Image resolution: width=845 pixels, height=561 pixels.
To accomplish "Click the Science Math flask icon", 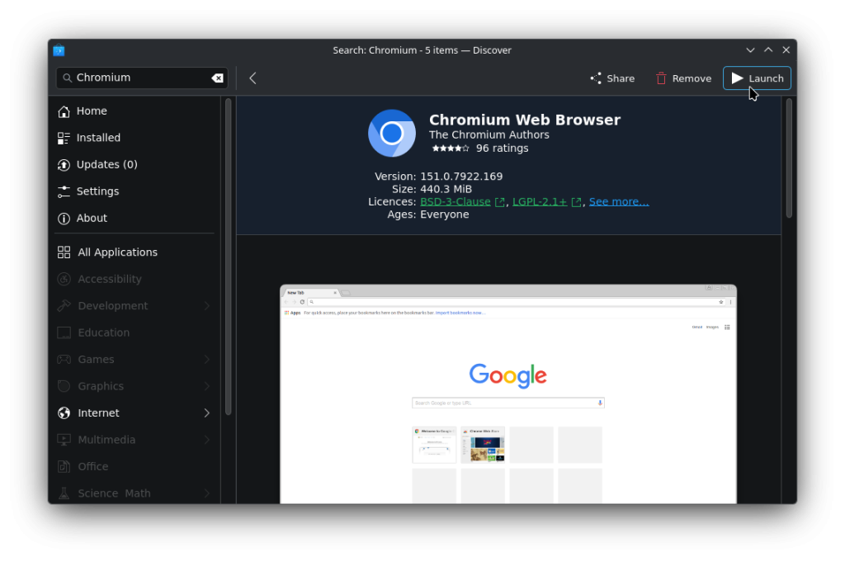I will tap(64, 493).
